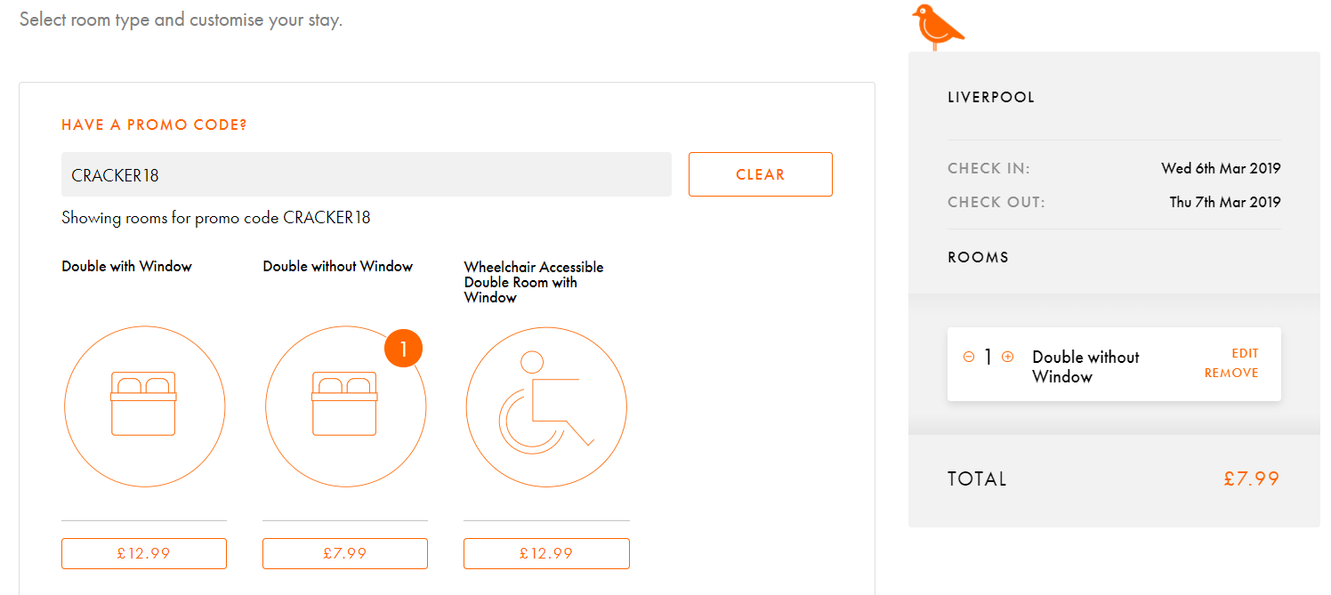
Task: Click the check out date value
Action: [x=1225, y=202]
